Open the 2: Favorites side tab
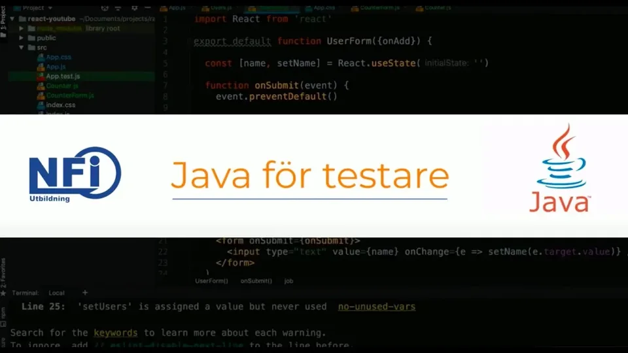The height and width of the screenshot is (353, 628). click(3, 273)
